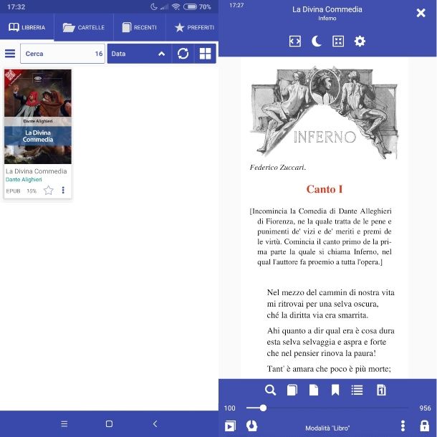Start auto-scroll play icon
437x437 pixels.
pos(230,426)
